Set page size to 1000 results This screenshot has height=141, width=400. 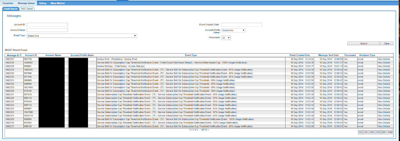point(390,132)
